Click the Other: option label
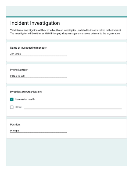The height and width of the screenshot is (172, 133). (x=19, y=107)
